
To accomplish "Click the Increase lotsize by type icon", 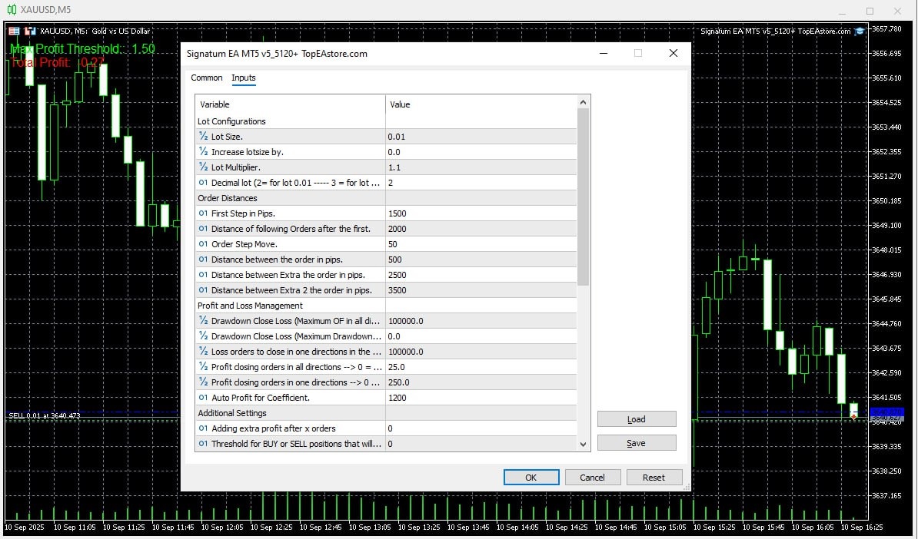I will pyautogui.click(x=203, y=151).
